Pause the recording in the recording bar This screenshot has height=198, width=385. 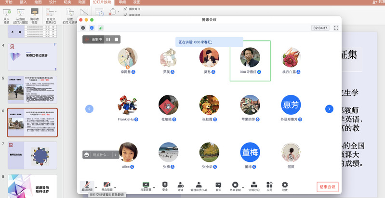pos(108,40)
